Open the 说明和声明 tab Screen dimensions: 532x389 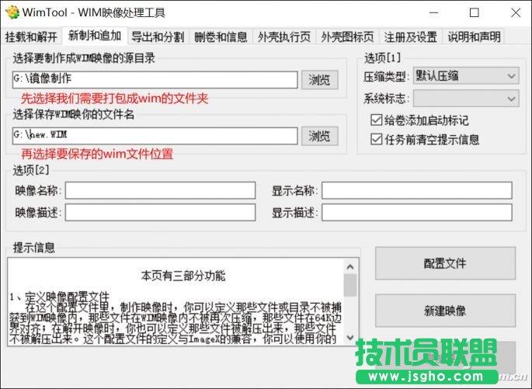pos(474,36)
